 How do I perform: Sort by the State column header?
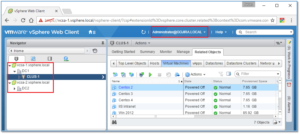pos(198,81)
